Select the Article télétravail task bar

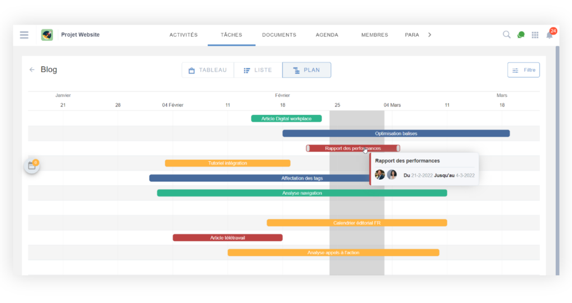click(x=228, y=238)
